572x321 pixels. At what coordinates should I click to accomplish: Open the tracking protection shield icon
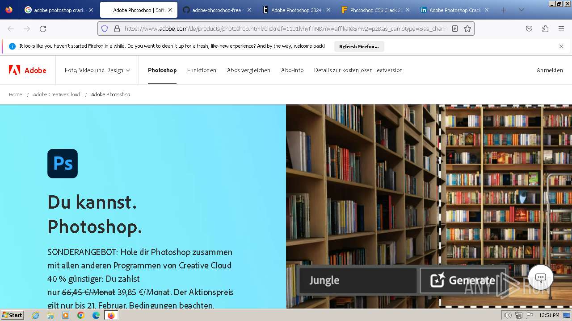pyautogui.click(x=105, y=29)
